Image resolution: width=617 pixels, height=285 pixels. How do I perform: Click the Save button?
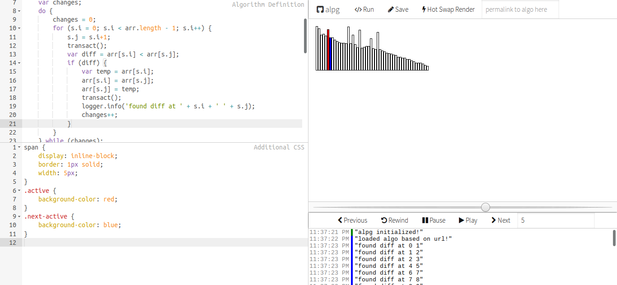coord(398,9)
